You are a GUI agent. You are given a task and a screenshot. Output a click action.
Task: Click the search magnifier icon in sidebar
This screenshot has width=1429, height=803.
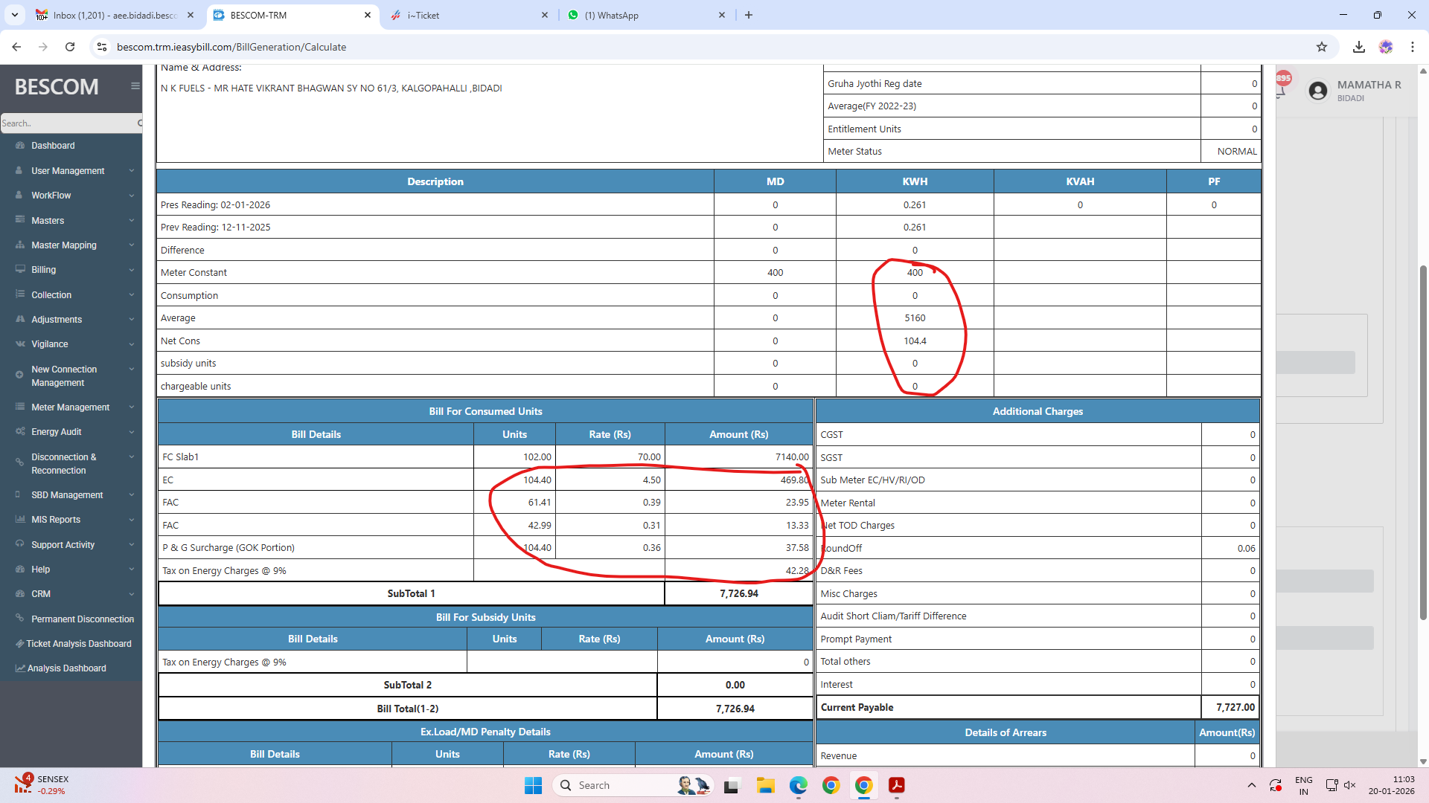point(139,123)
